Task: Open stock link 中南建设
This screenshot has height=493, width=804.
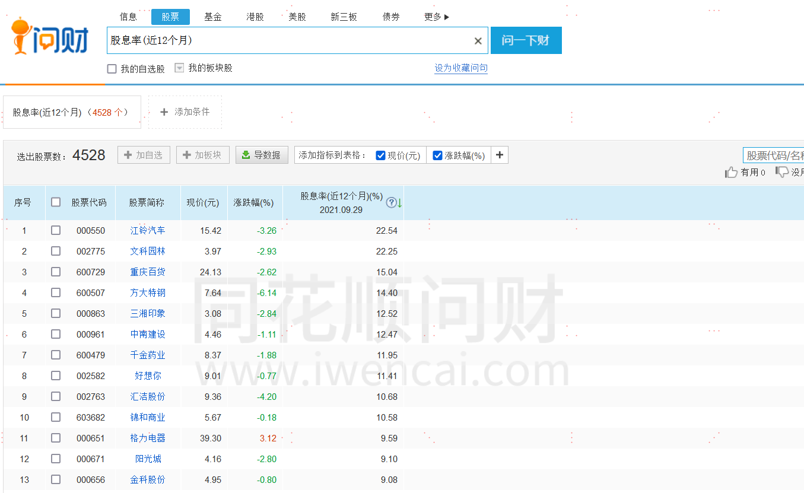Action: [x=148, y=334]
